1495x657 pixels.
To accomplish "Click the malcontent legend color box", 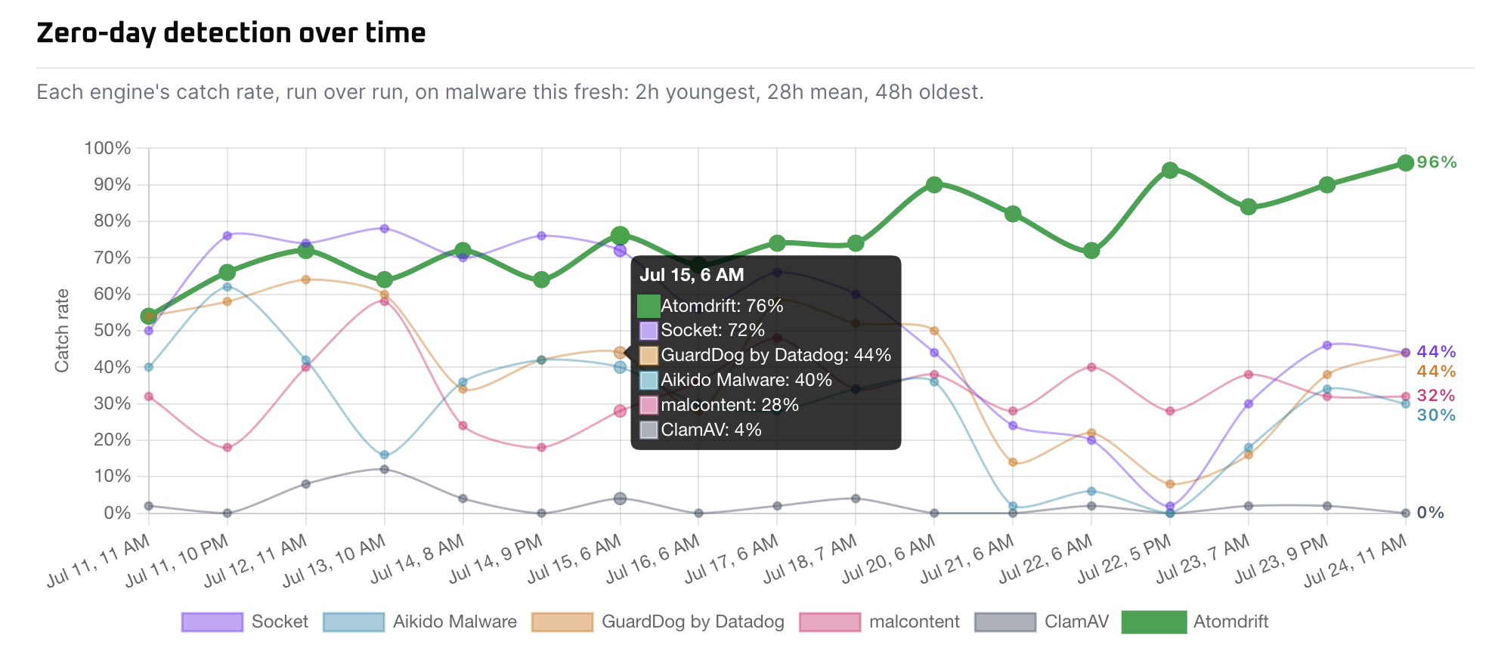I will pos(830,622).
